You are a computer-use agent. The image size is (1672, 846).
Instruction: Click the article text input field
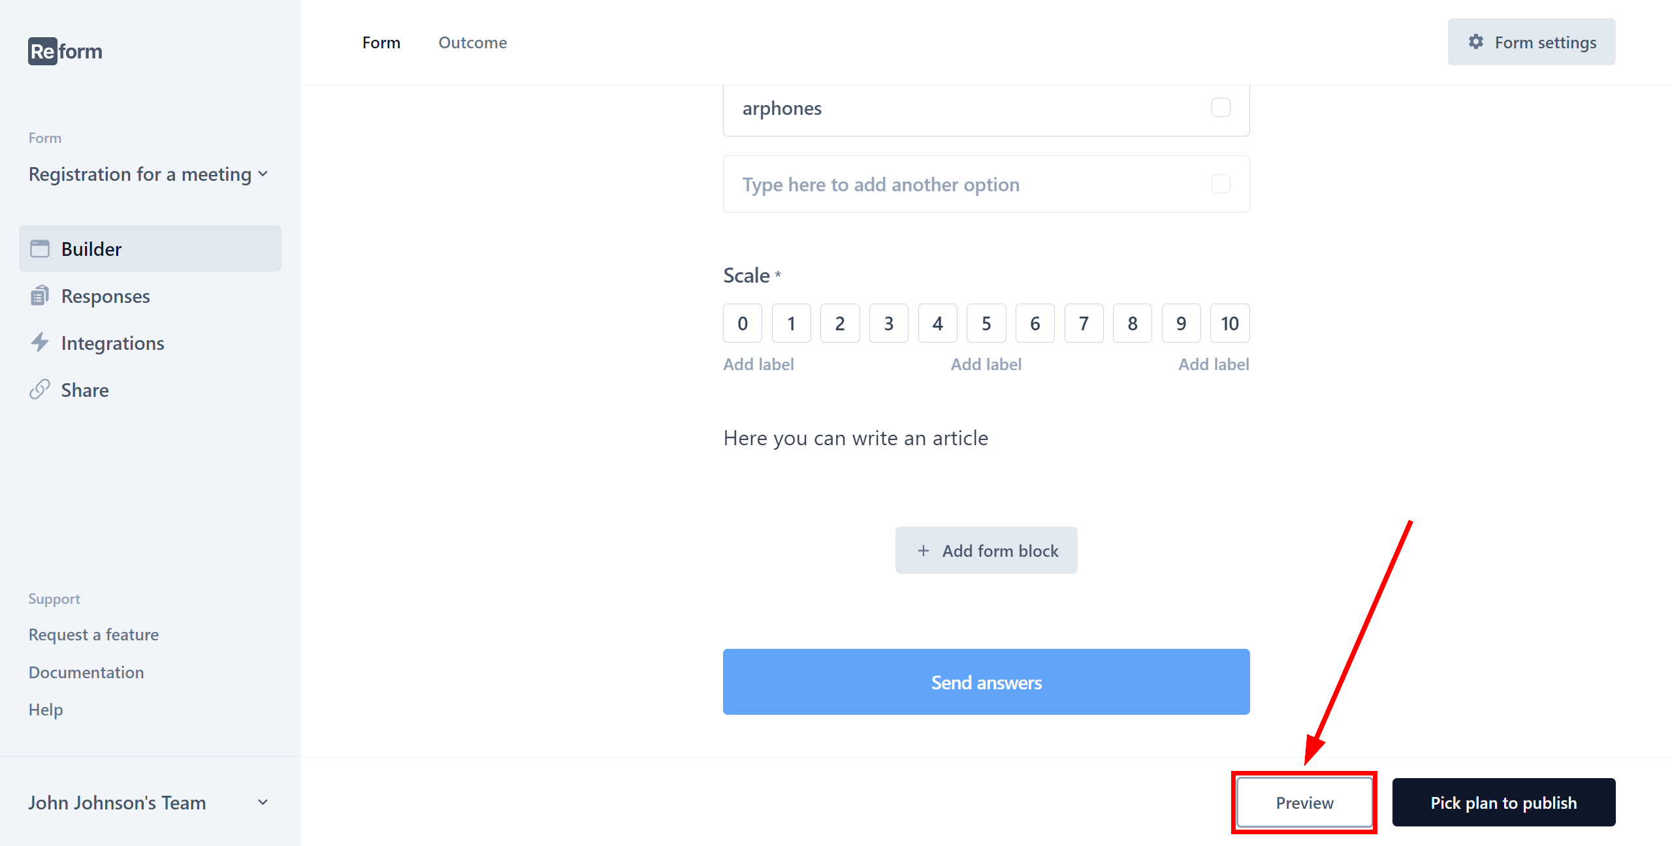point(857,437)
